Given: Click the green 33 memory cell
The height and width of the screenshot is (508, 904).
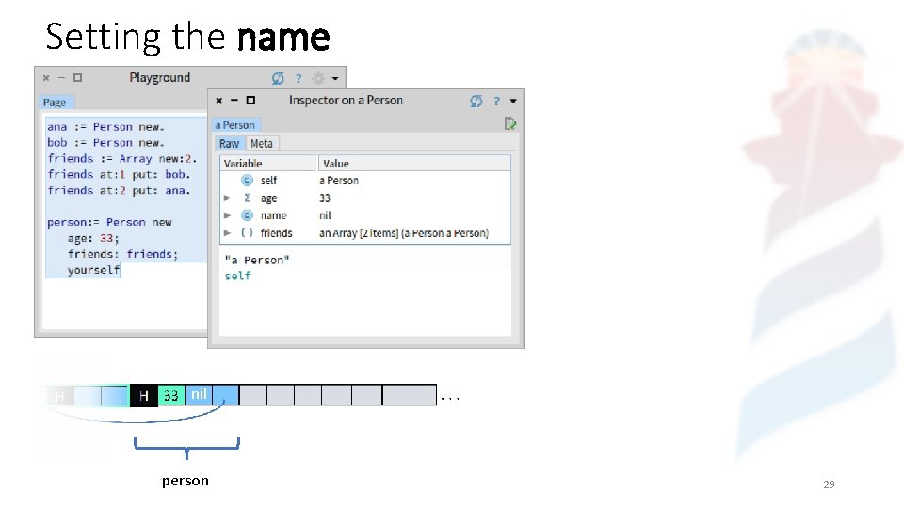Looking at the screenshot, I should coord(171,396).
